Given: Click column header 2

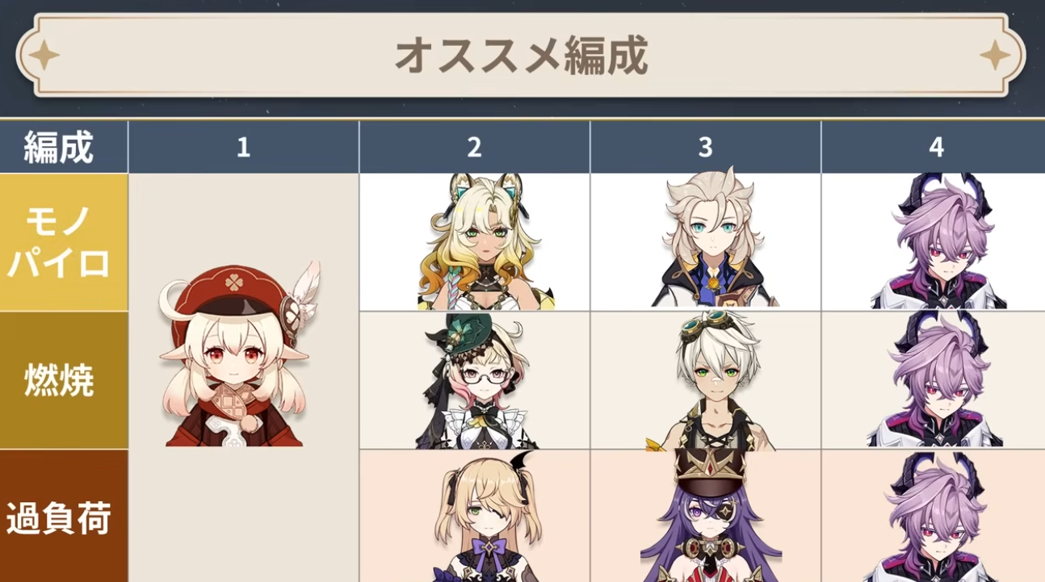Looking at the screenshot, I should (475, 147).
